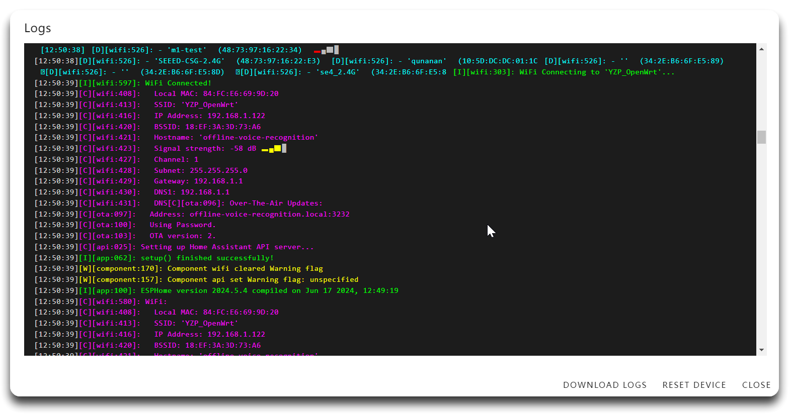Click the first 'BSSID: 18:EF:3A:3D:73:A6' line
Image resolution: width=789 pixels, height=414 pixels.
[148, 127]
